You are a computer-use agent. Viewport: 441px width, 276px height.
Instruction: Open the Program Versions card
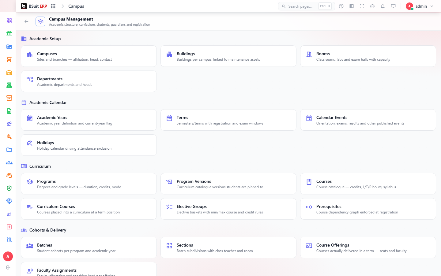tap(228, 184)
